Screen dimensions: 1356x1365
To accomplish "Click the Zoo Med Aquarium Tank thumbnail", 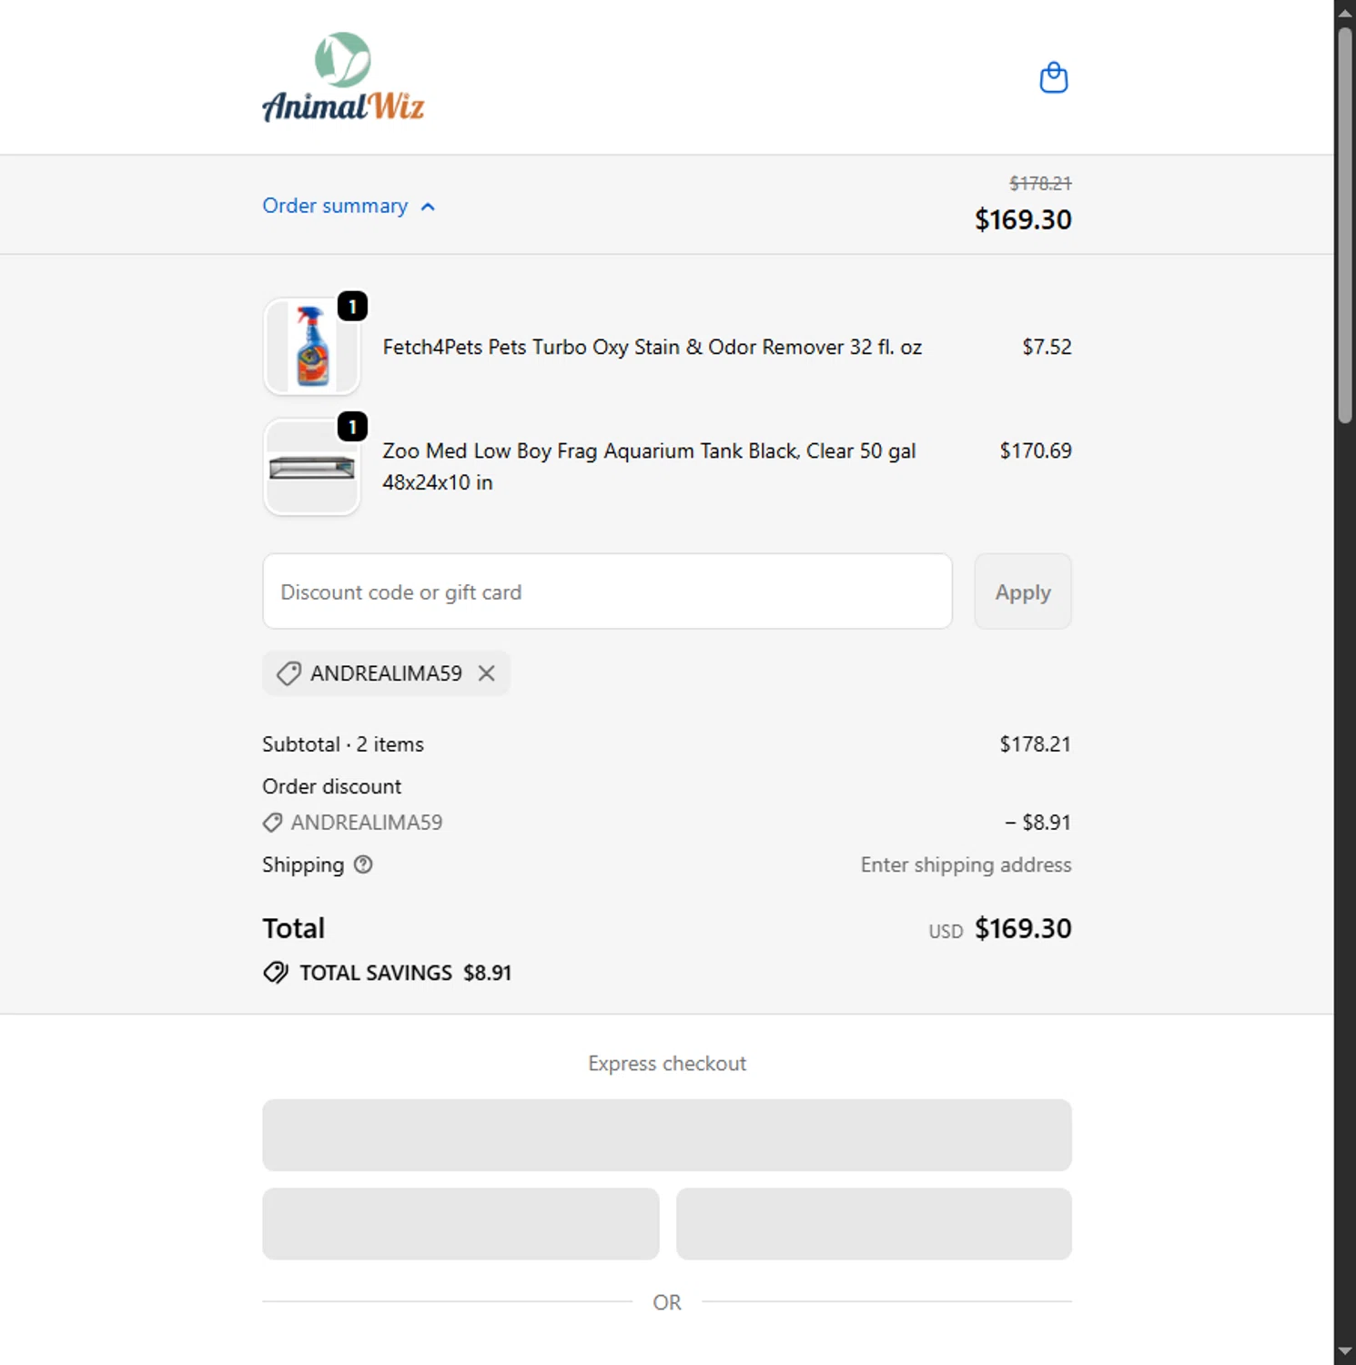I will point(311,468).
